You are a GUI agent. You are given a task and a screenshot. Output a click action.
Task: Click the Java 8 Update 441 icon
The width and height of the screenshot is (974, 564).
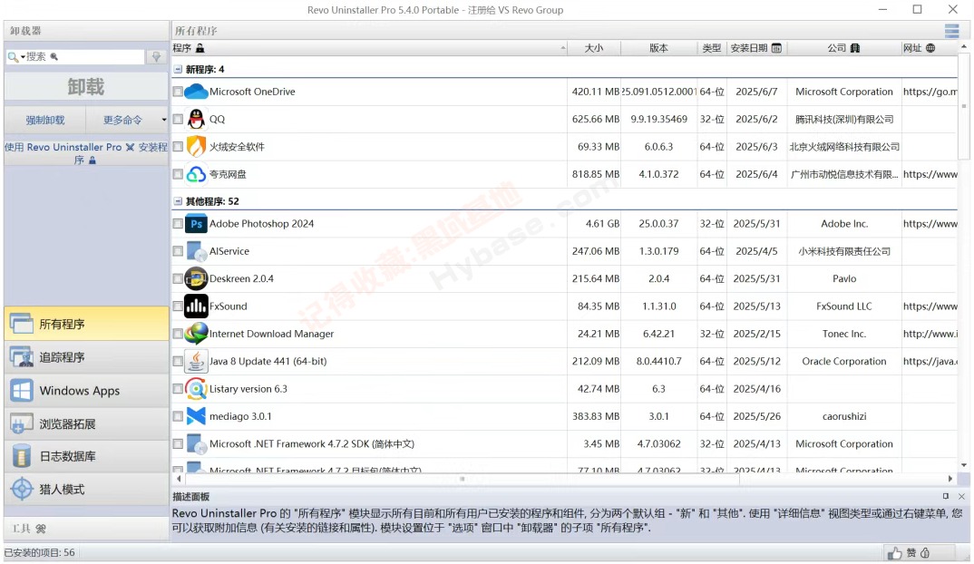point(196,361)
